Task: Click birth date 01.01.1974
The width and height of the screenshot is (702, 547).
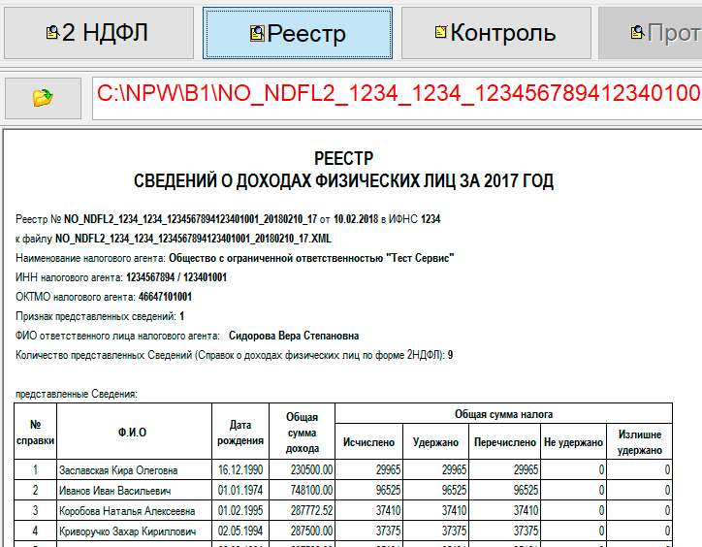Action: pyautogui.click(x=240, y=490)
